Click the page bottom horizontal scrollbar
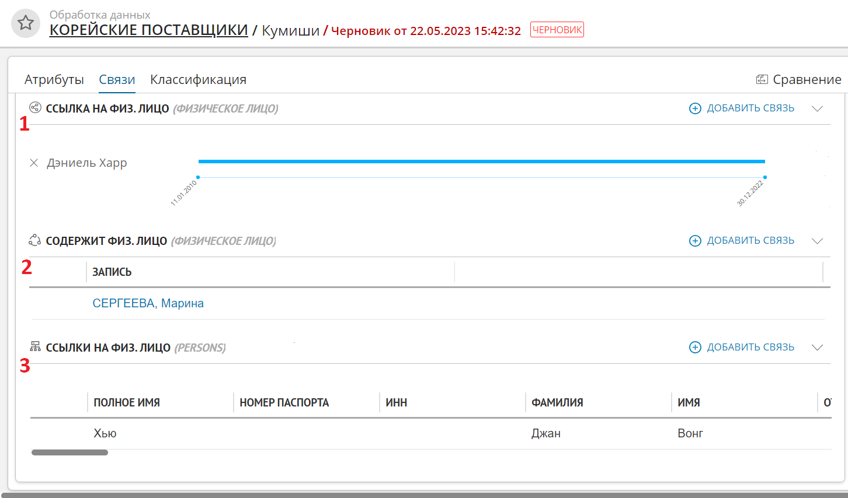Image resolution: width=848 pixels, height=498 pixels. point(424,495)
